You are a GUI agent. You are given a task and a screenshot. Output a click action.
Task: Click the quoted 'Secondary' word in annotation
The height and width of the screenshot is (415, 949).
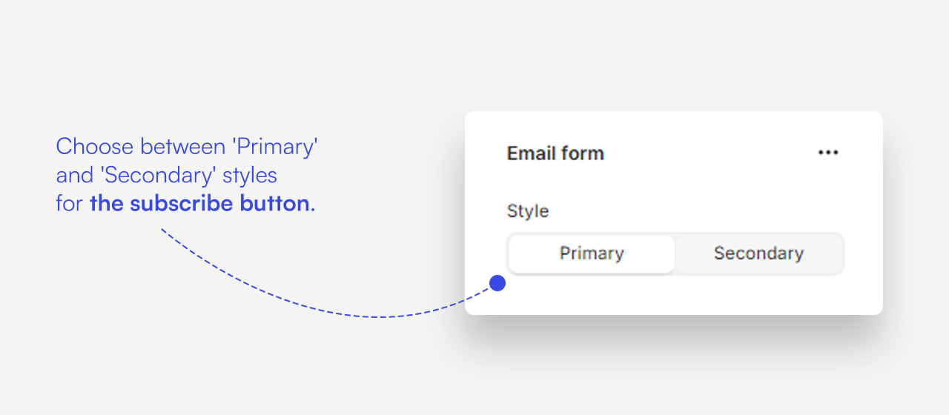[x=158, y=176]
